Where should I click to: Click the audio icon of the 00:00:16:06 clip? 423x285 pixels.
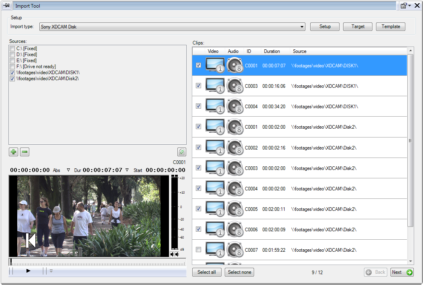pyautogui.click(x=235, y=86)
